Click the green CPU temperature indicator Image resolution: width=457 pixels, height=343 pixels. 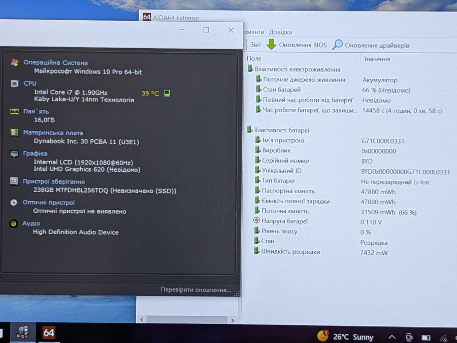pos(167,93)
